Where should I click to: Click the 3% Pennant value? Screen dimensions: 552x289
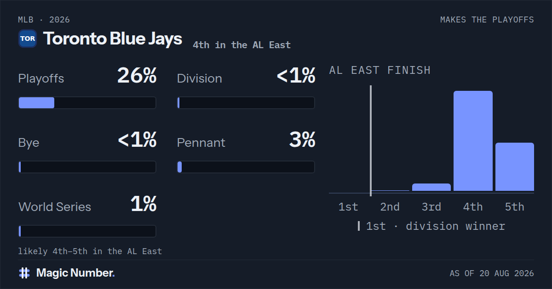click(302, 140)
